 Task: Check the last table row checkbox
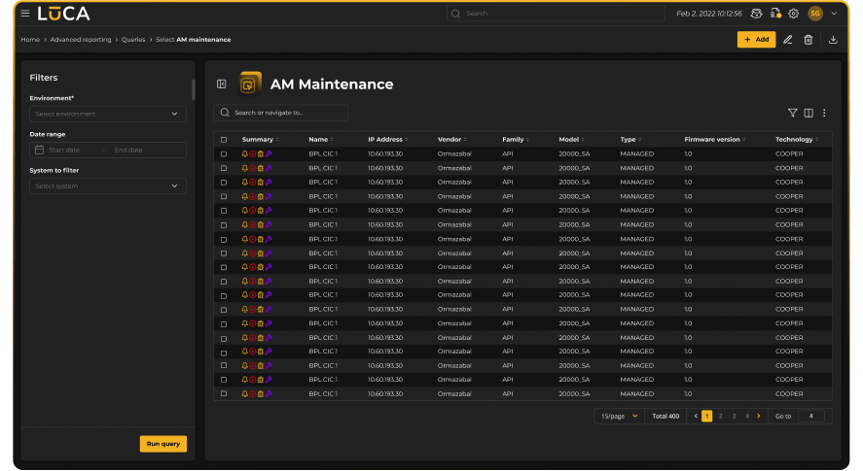224,393
